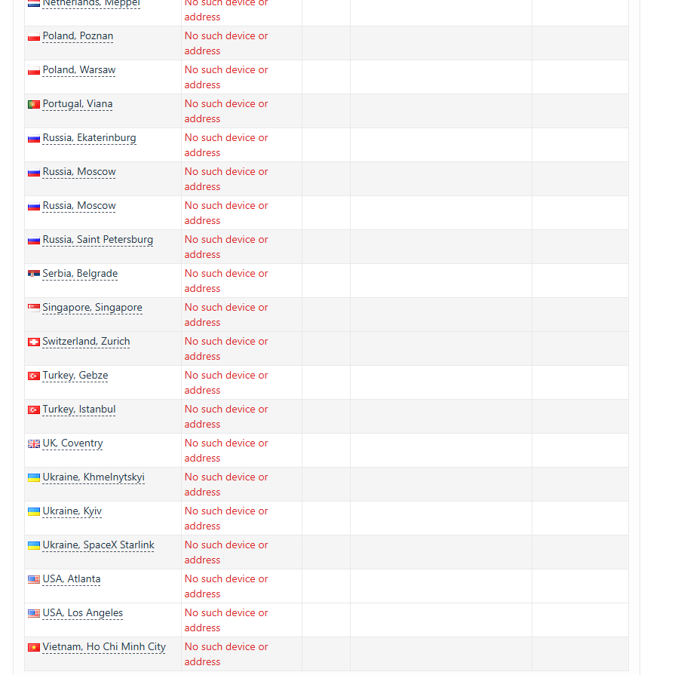Click the error message in Ekaterinburg row
681x675 pixels.
[226, 145]
